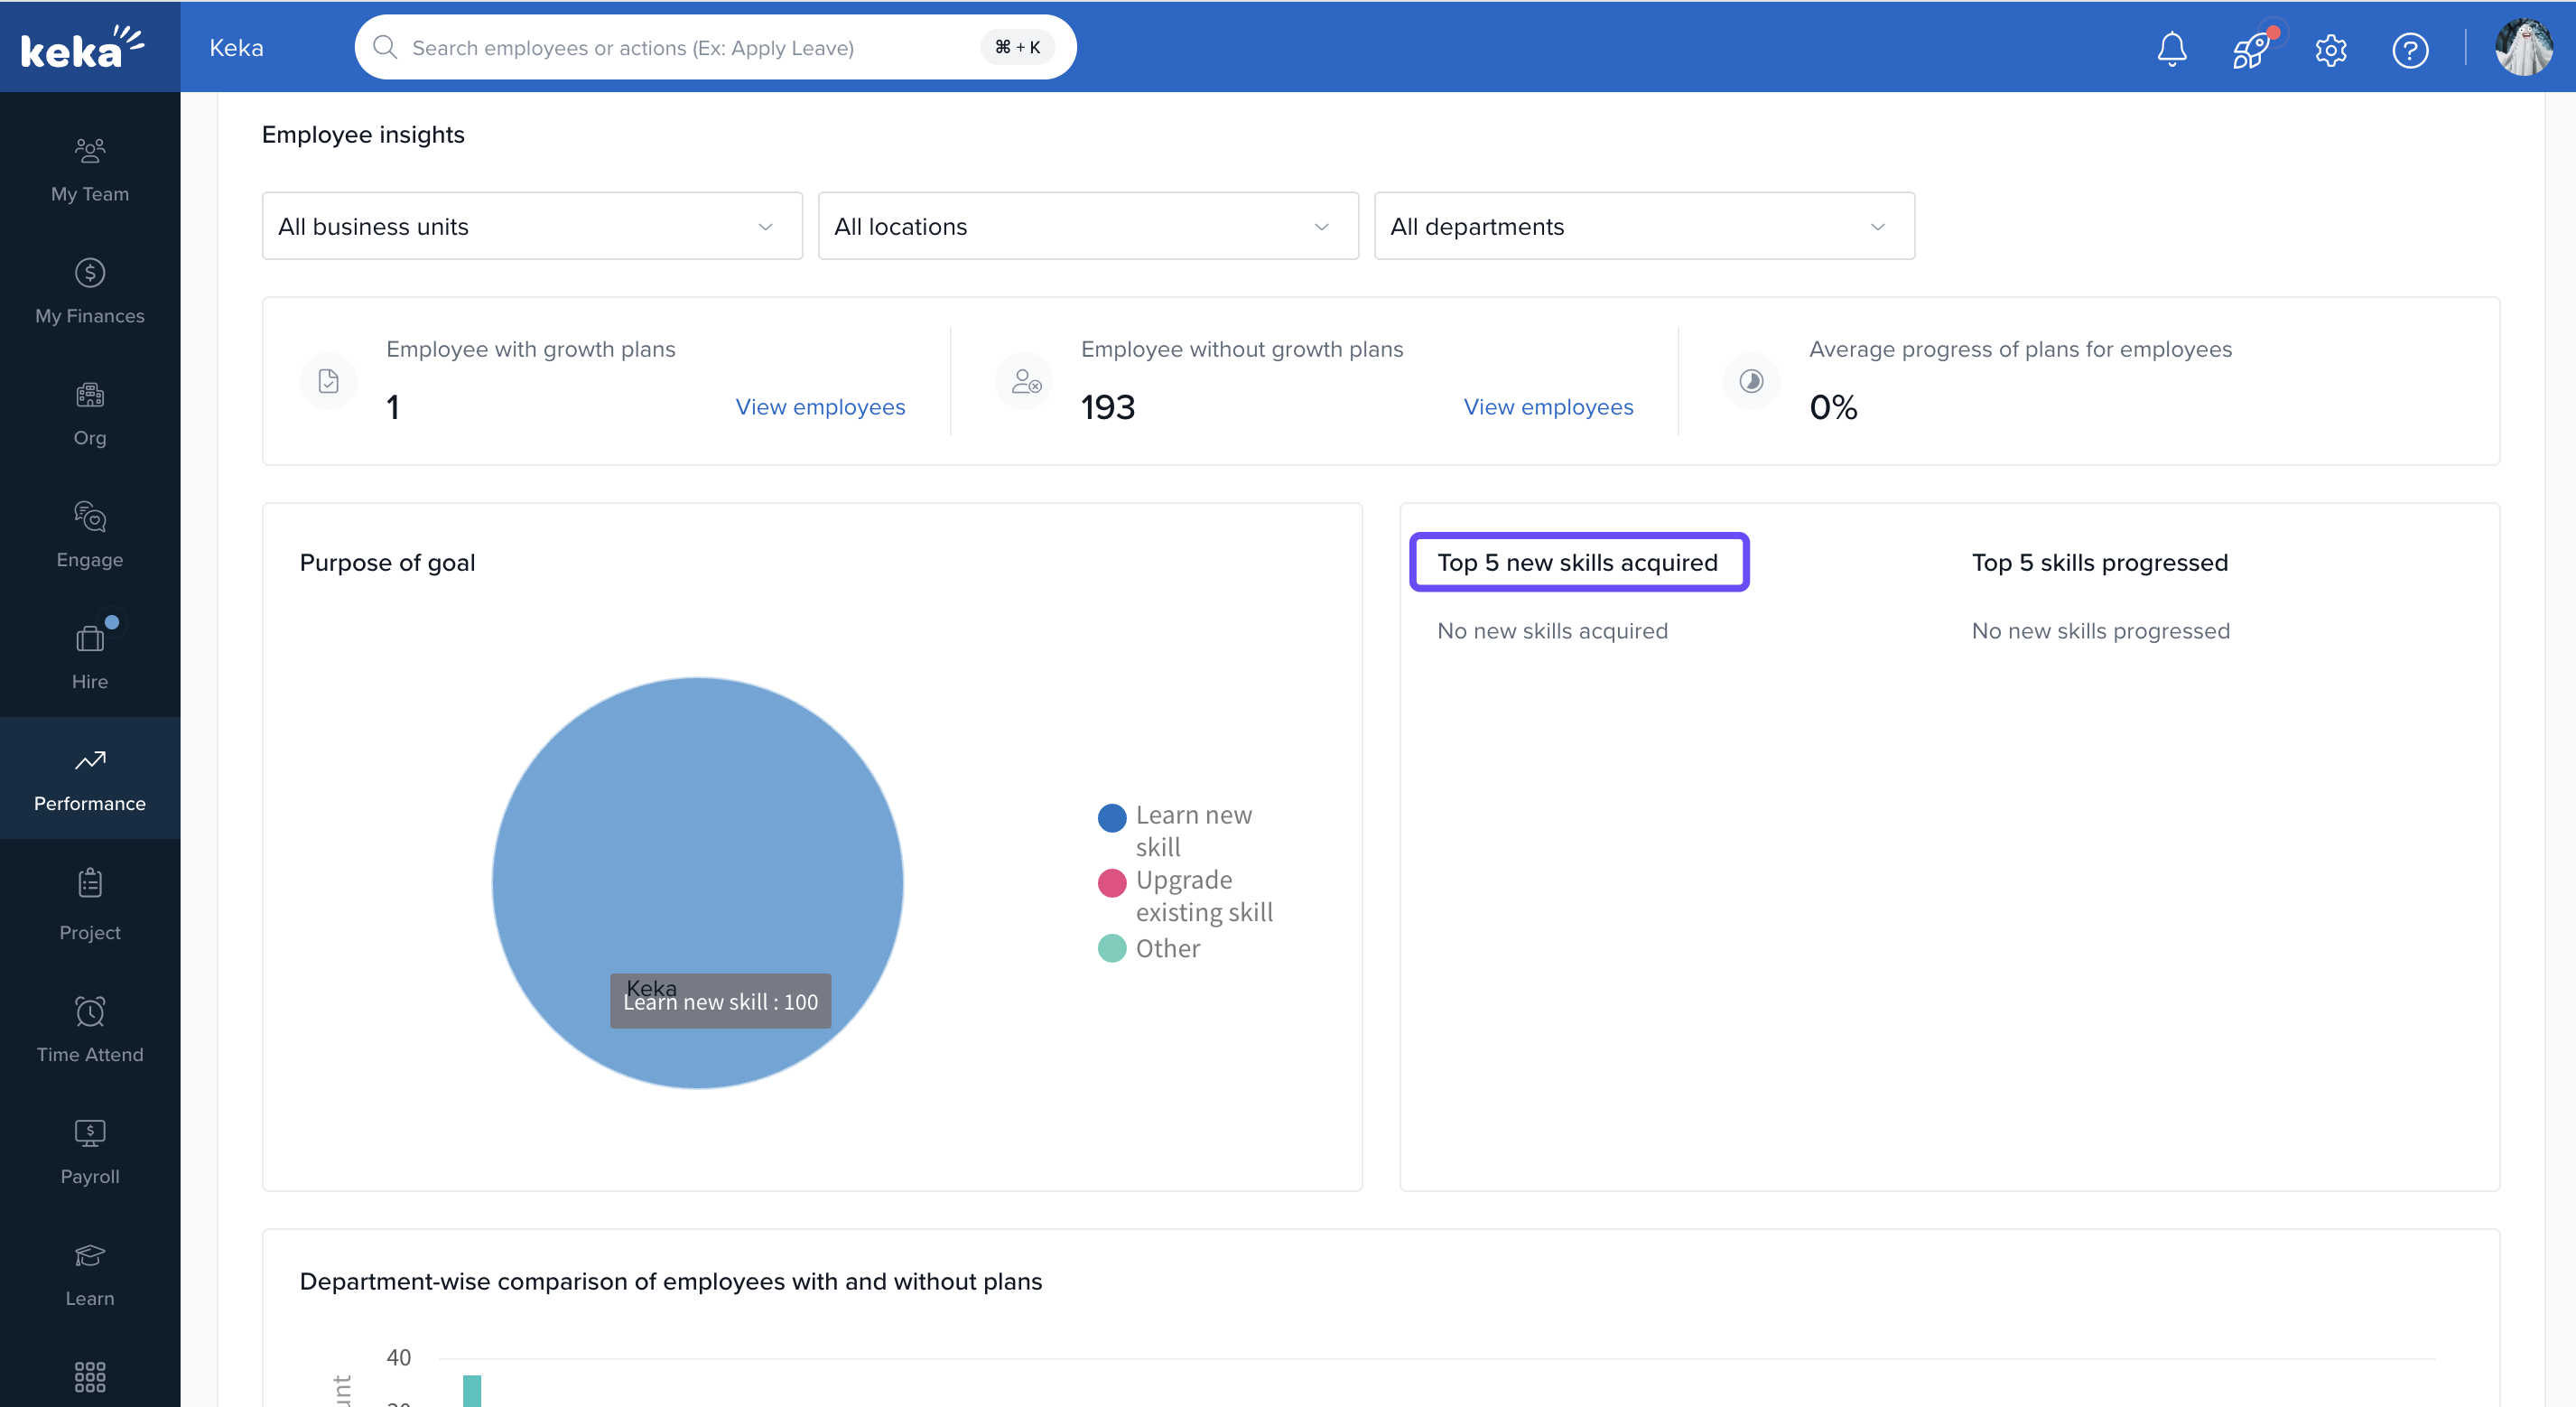The height and width of the screenshot is (1407, 2576).
Task: Expand the All departments dropdown
Action: (x=1644, y=226)
